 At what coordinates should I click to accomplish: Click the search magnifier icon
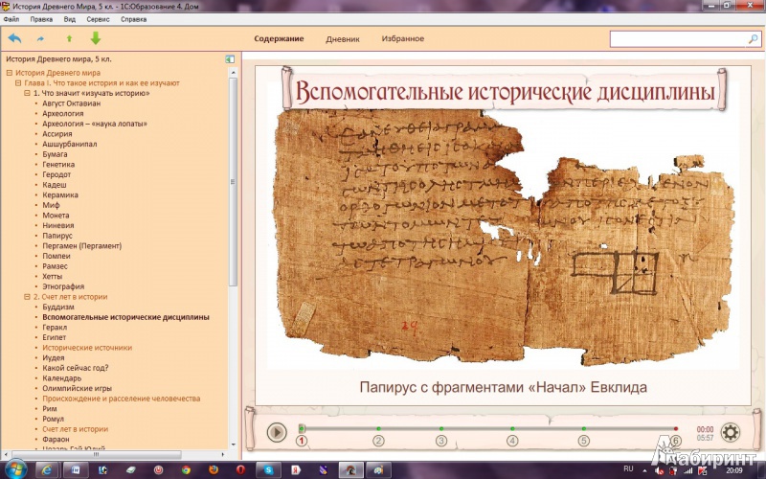click(753, 39)
